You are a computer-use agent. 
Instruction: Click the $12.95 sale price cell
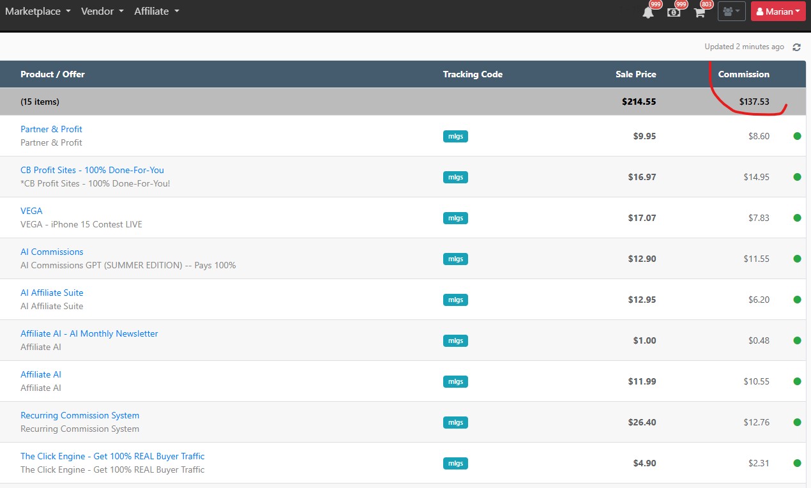642,300
